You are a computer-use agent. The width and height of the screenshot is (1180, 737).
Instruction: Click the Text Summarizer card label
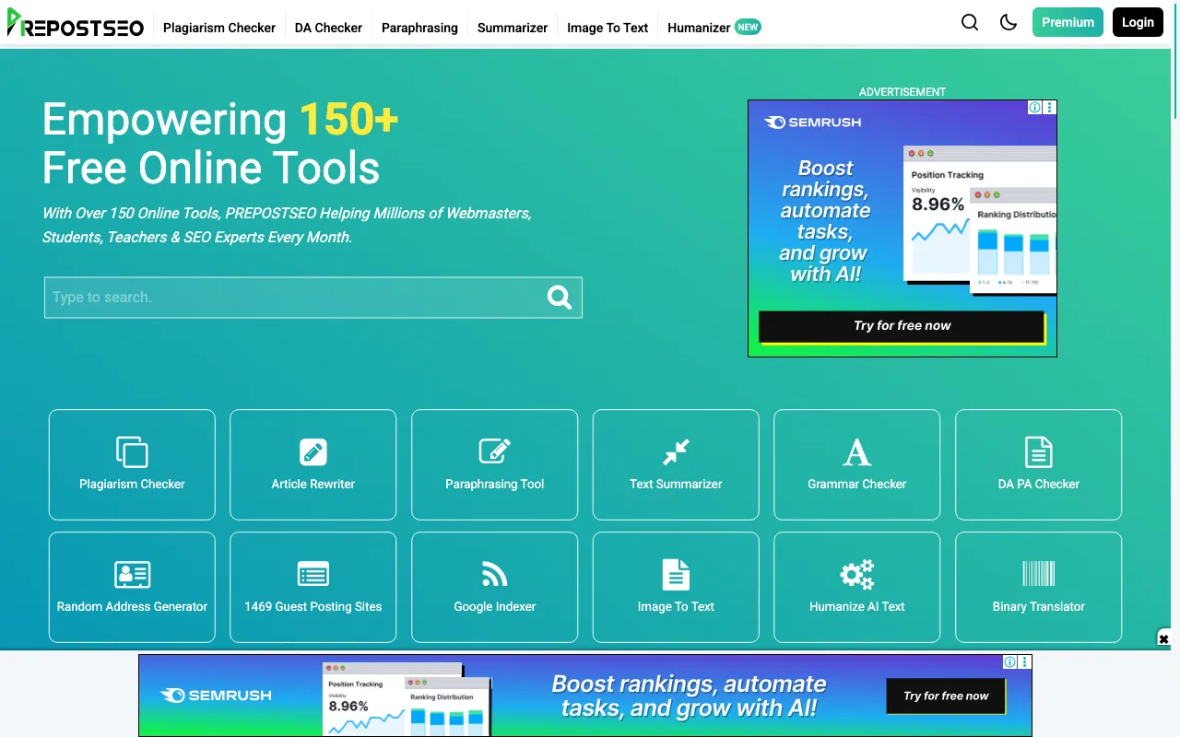point(676,484)
